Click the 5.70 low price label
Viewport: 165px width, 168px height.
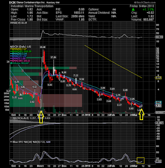(x=68, y=85)
